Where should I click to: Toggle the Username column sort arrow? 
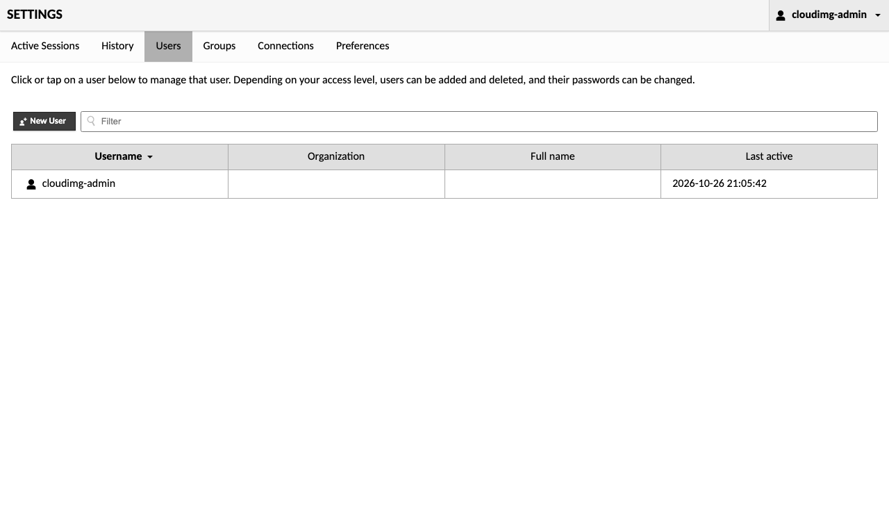coord(150,157)
